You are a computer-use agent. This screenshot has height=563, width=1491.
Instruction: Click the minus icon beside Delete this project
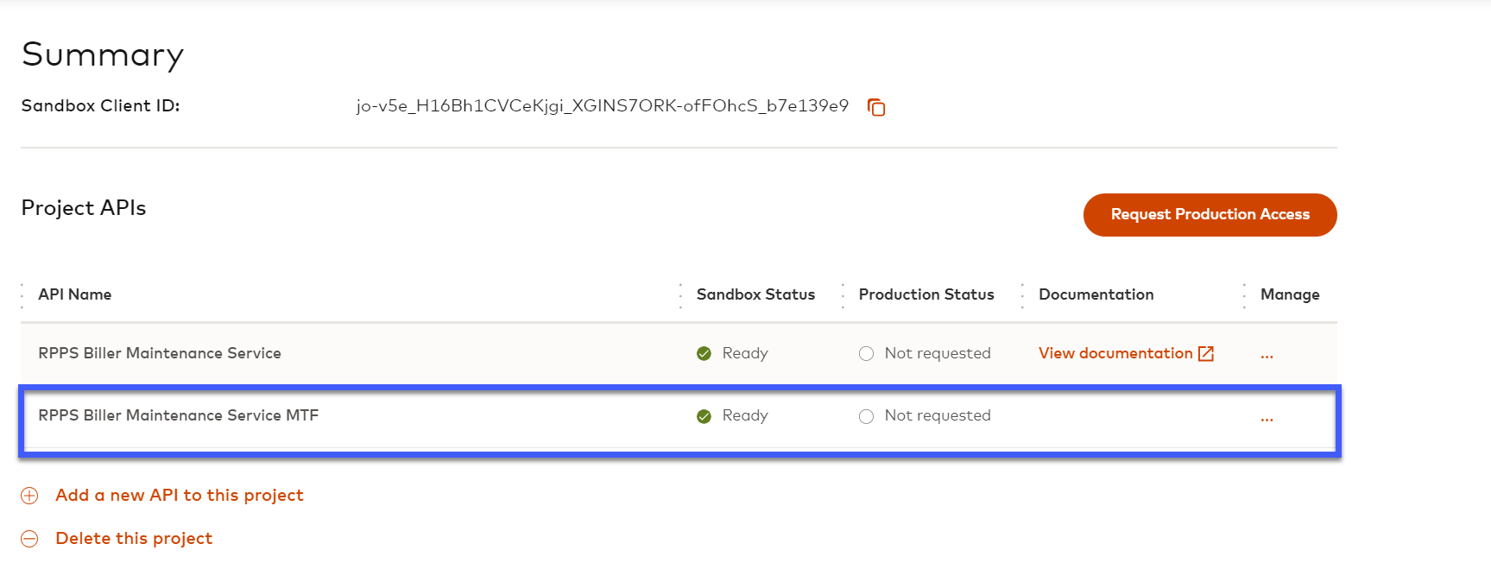(x=29, y=539)
